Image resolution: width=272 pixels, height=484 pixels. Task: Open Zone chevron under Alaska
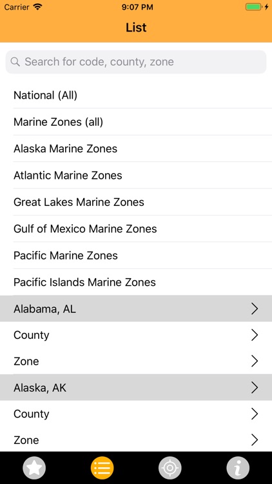pos(255,440)
